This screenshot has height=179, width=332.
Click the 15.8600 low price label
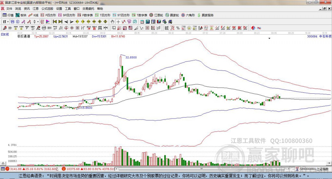click(x=87, y=108)
